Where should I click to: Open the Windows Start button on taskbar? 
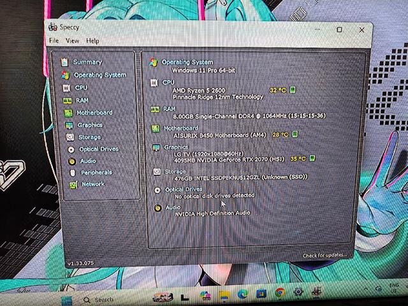tap(67, 300)
